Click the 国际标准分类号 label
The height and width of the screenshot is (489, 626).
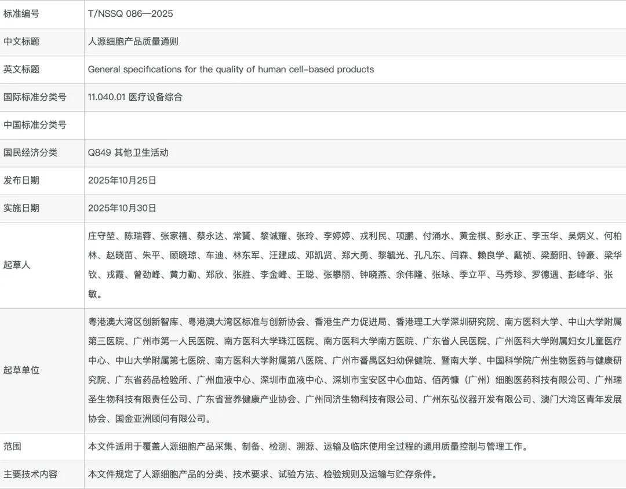pyautogui.click(x=35, y=97)
